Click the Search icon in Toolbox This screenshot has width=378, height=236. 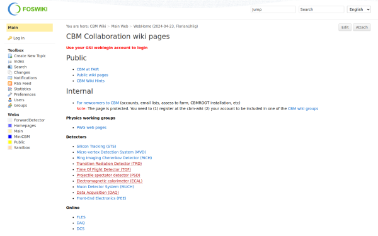[x=10, y=67]
